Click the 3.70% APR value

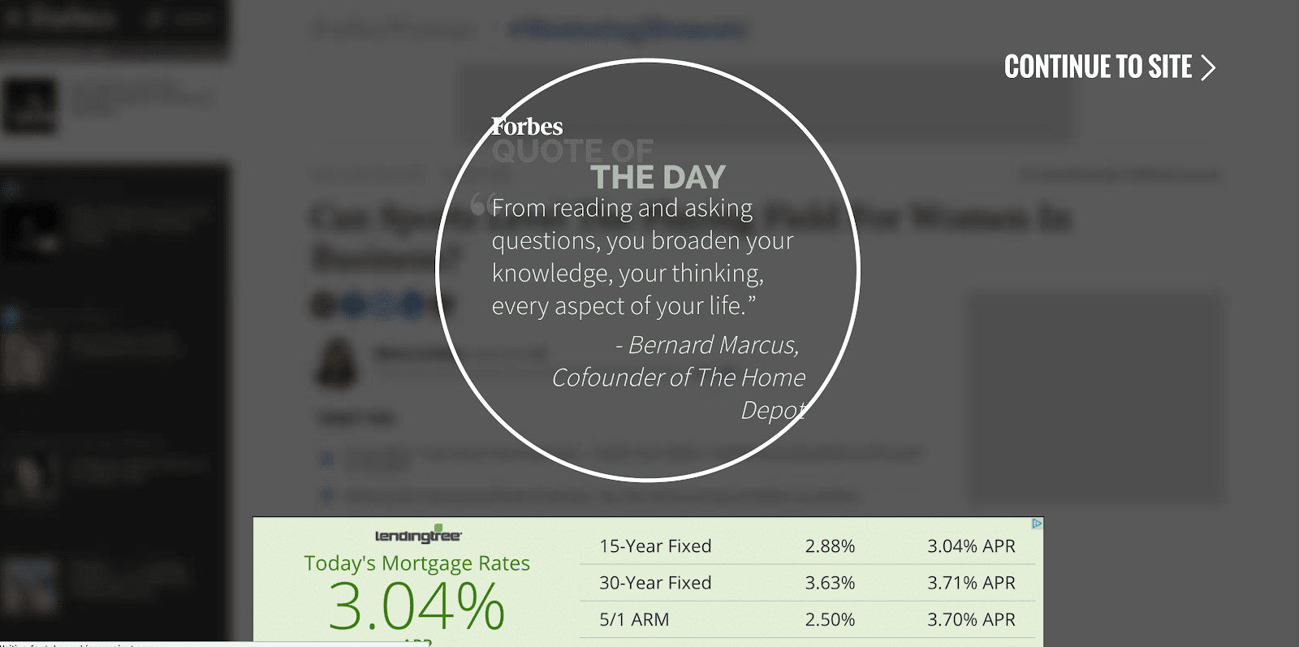pos(971,619)
